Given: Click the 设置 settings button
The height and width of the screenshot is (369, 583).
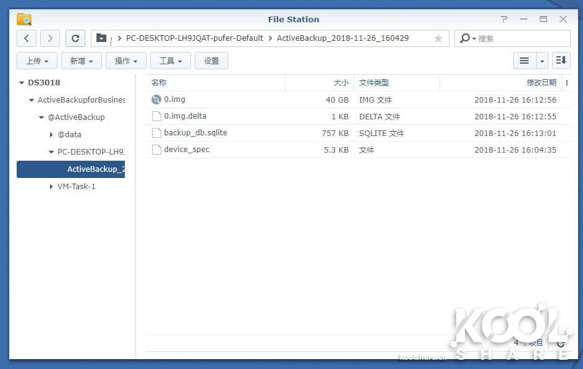Looking at the screenshot, I should pos(211,61).
